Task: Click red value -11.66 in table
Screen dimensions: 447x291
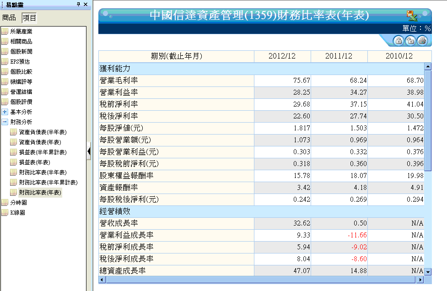Action: pos(357,235)
